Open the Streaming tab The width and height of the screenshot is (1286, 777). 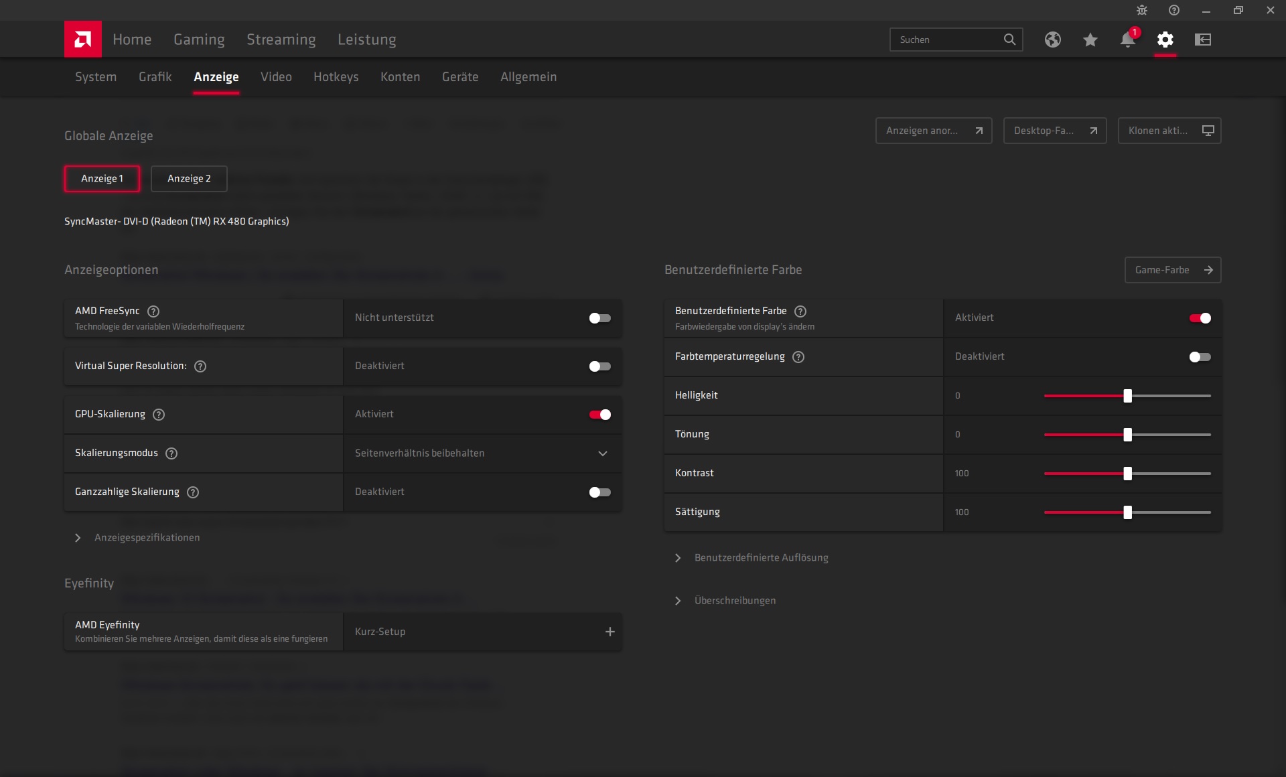coord(281,40)
